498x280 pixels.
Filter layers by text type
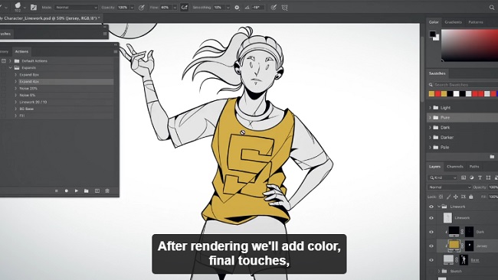(x=480, y=177)
